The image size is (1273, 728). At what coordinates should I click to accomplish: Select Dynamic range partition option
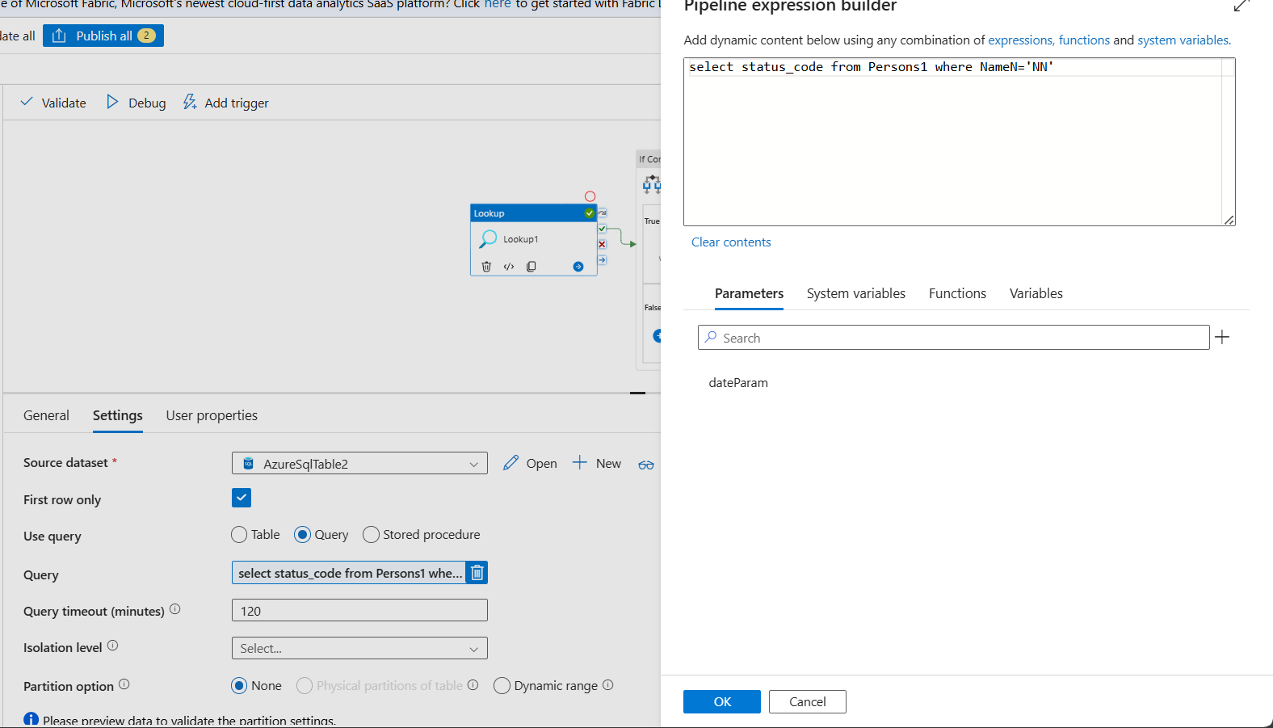point(502,686)
